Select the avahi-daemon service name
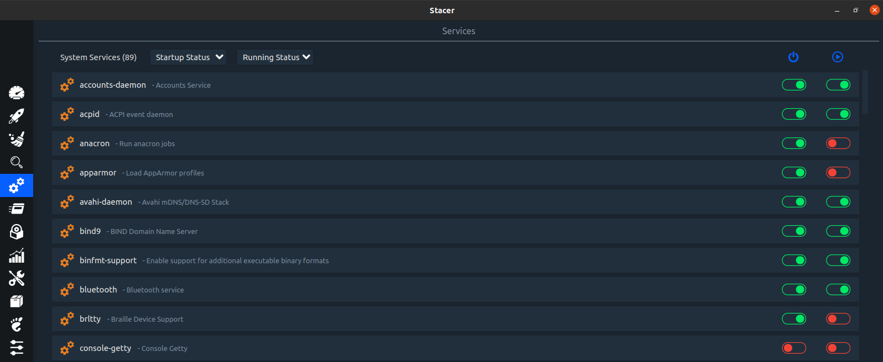 106,202
